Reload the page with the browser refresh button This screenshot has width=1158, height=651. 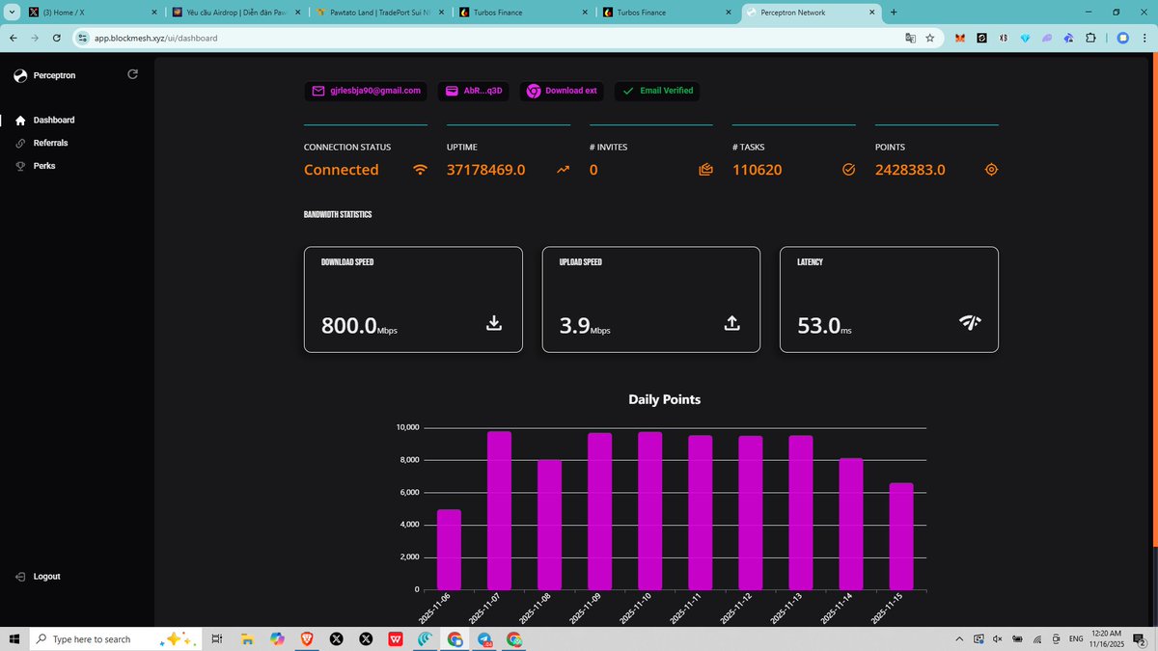[x=56, y=39]
